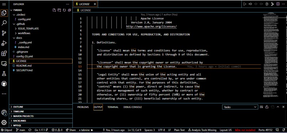Viewport: 287px width, 133px height.
Task: Expand the BACKLINKS section
Action: [x=41, y=121]
